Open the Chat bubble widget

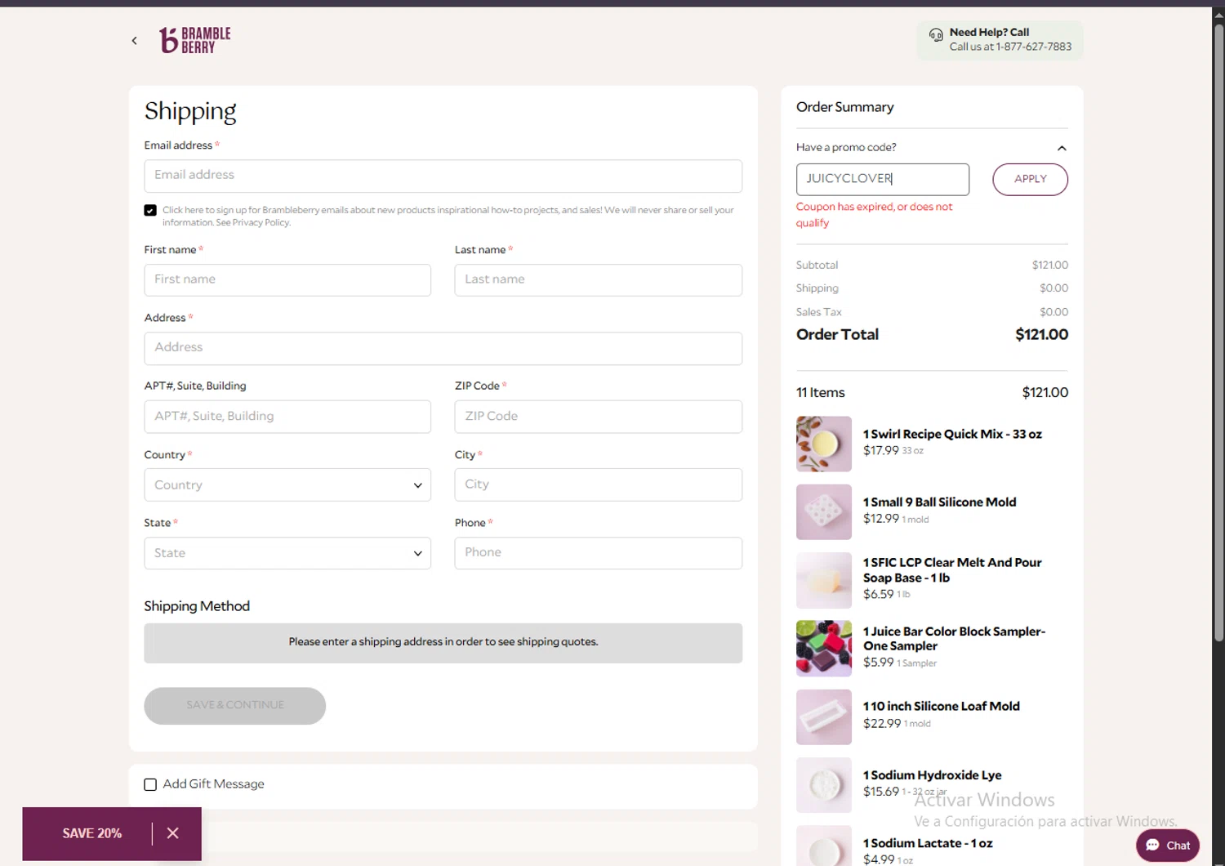(1168, 846)
